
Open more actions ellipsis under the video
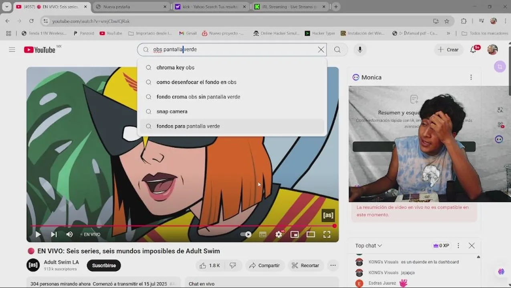tap(333, 265)
